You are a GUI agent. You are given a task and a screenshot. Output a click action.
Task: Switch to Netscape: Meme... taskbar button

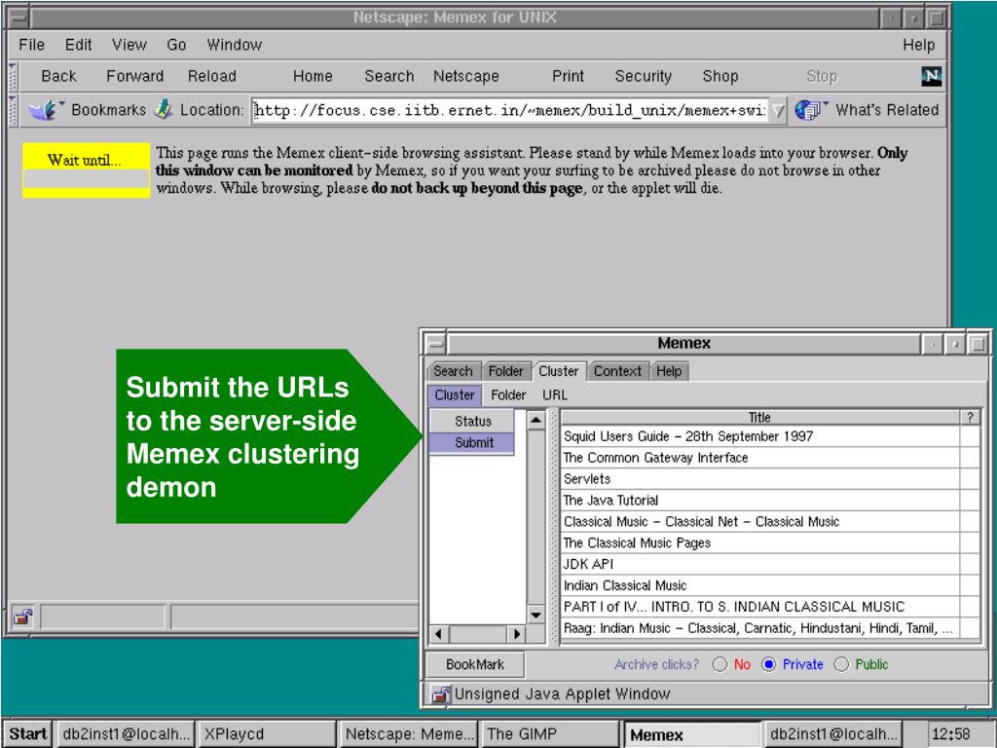[x=408, y=734]
